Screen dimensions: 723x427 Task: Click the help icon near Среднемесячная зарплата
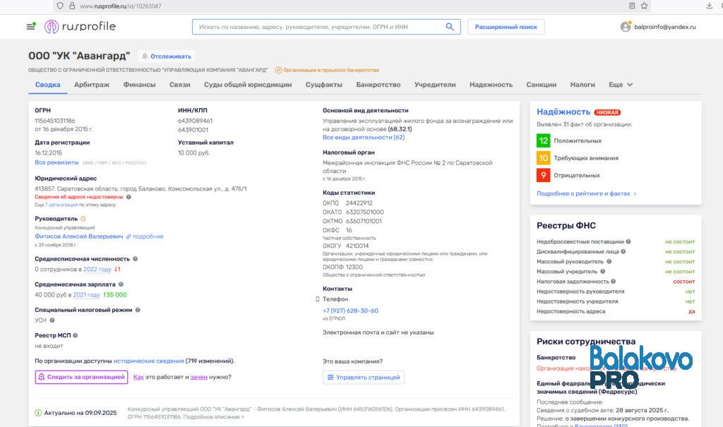121,284
